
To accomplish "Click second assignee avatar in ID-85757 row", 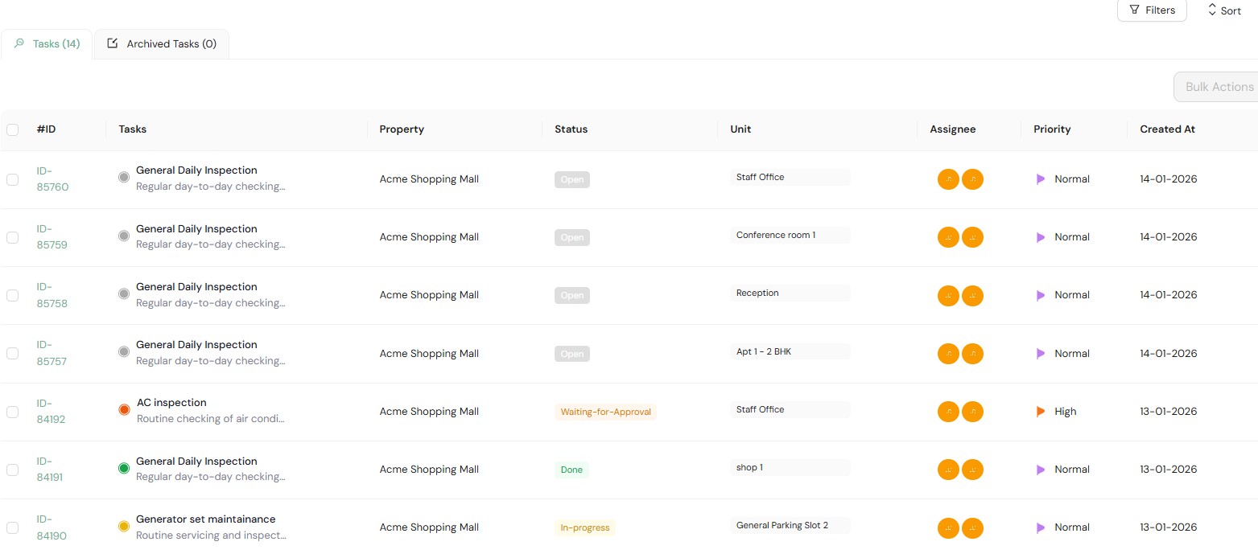I will (x=972, y=354).
